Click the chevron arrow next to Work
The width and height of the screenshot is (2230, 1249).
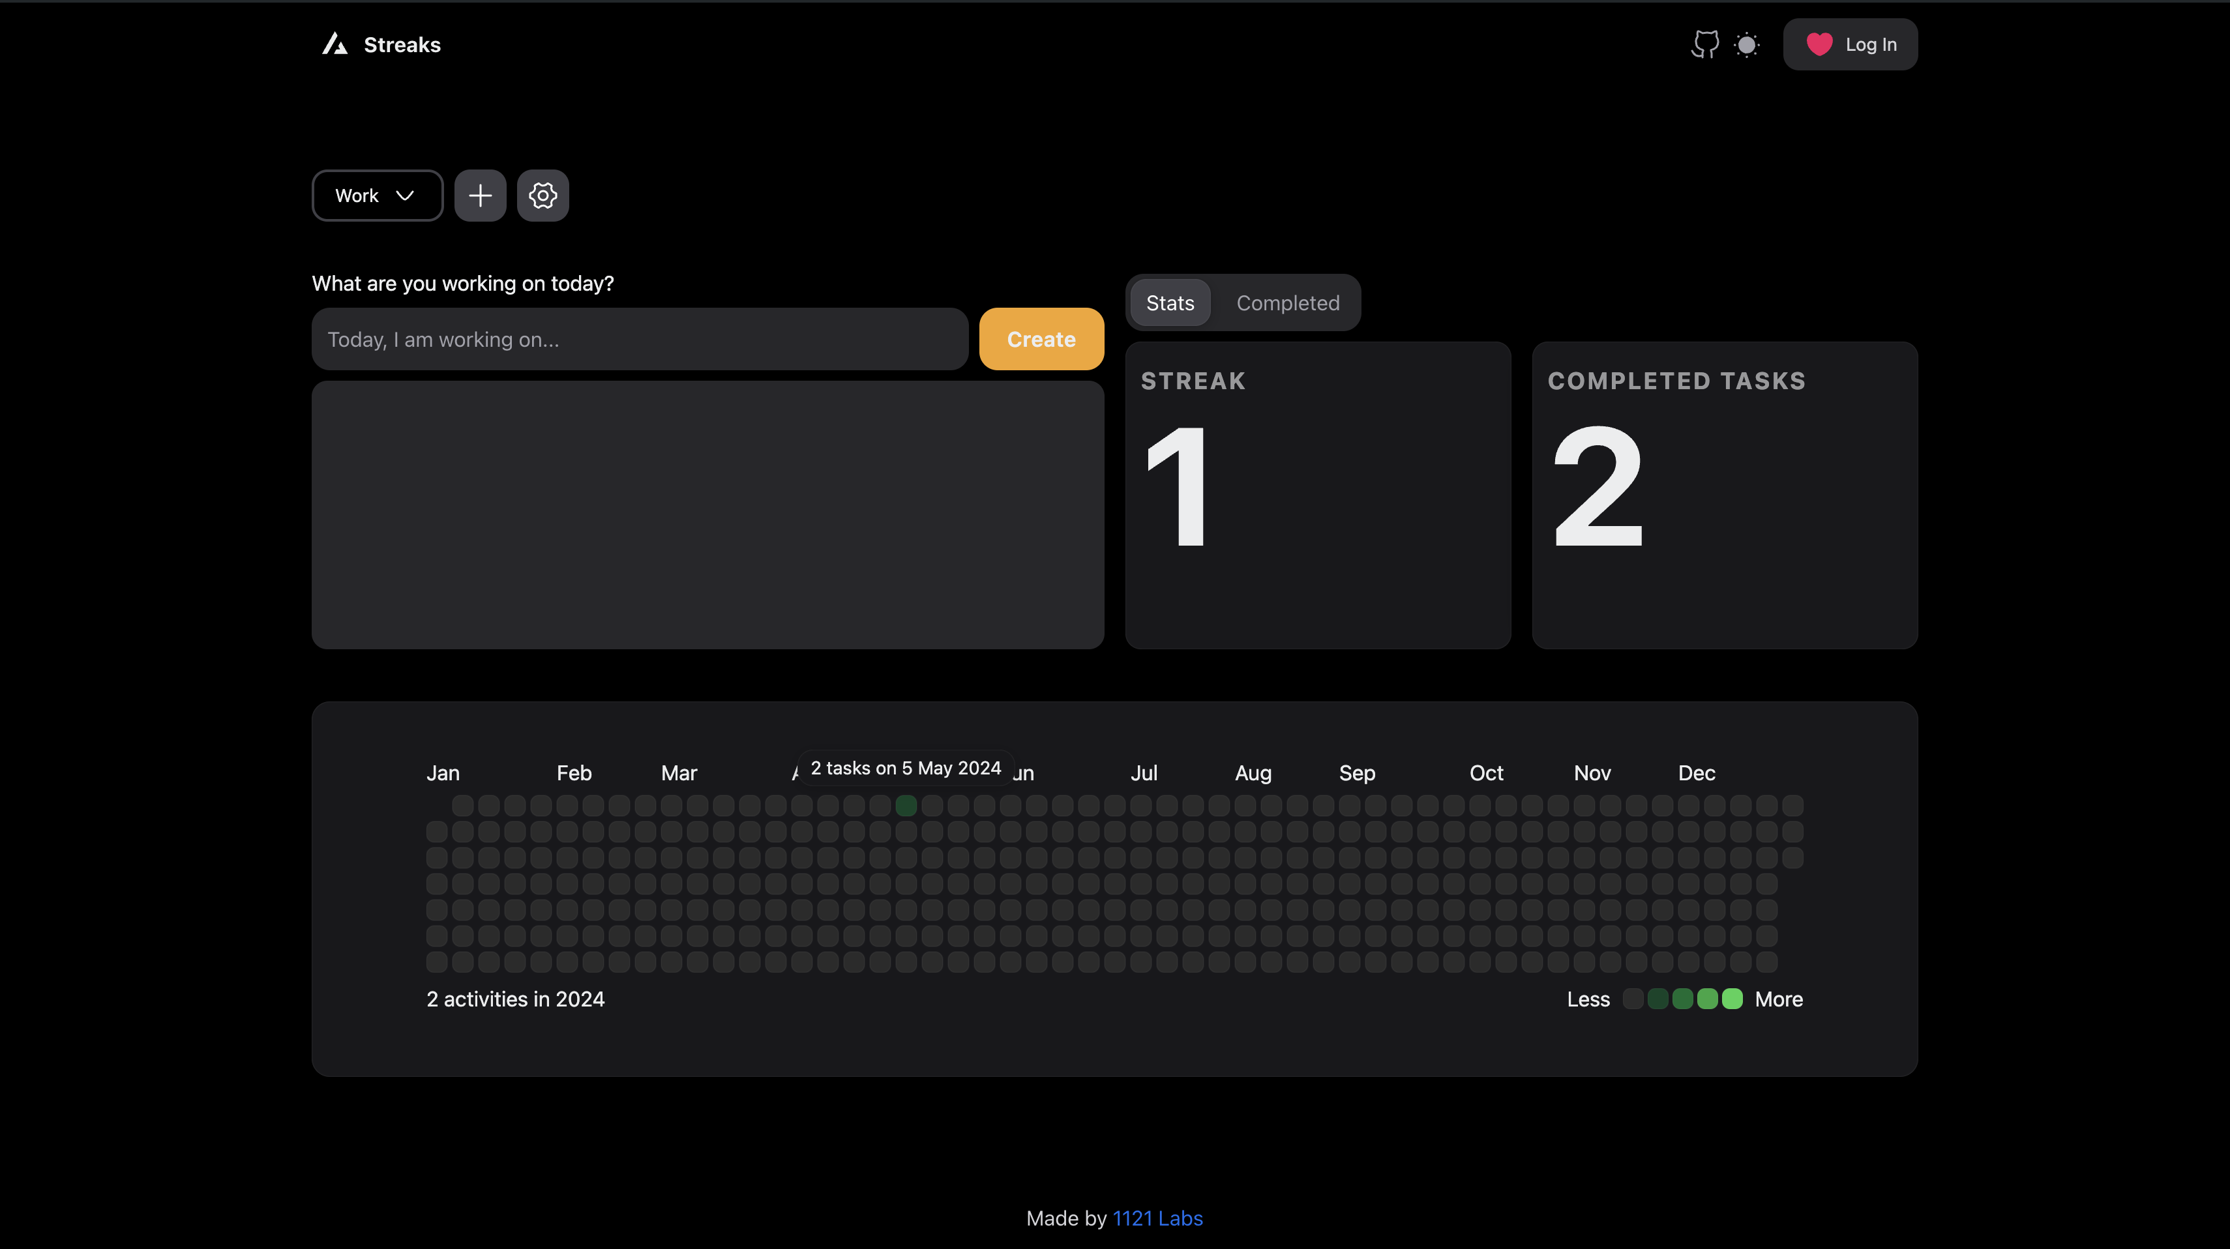point(404,196)
